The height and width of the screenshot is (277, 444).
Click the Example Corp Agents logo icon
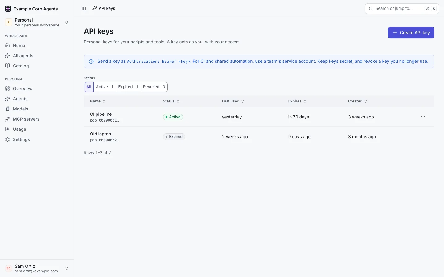[x=8, y=9]
